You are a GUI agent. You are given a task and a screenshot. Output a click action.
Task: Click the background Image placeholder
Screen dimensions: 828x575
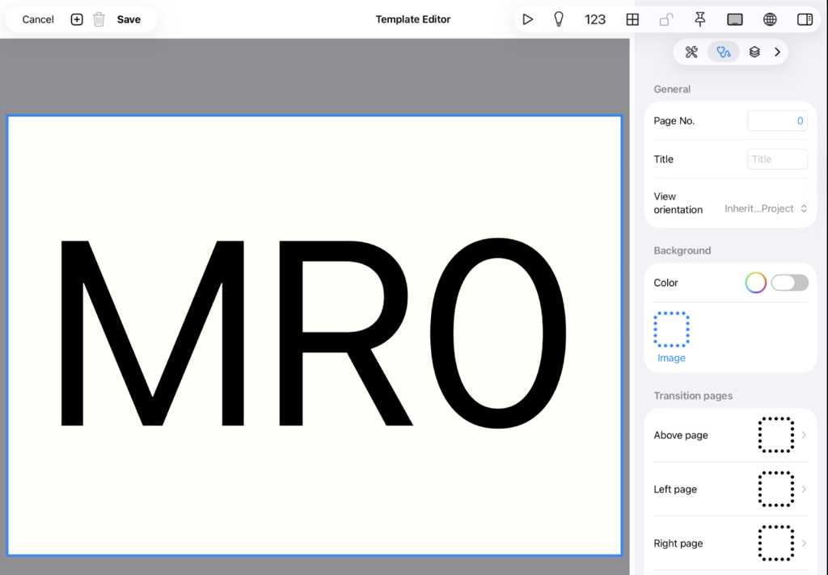(671, 329)
